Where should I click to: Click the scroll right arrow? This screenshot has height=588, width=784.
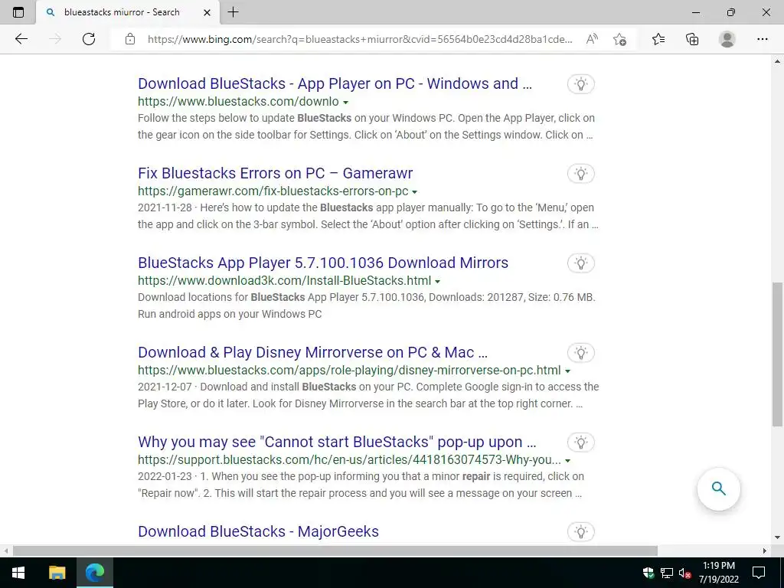765,550
